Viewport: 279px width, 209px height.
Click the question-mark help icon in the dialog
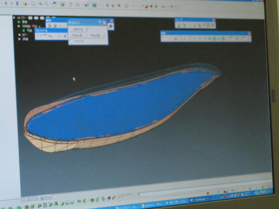click(99, 23)
